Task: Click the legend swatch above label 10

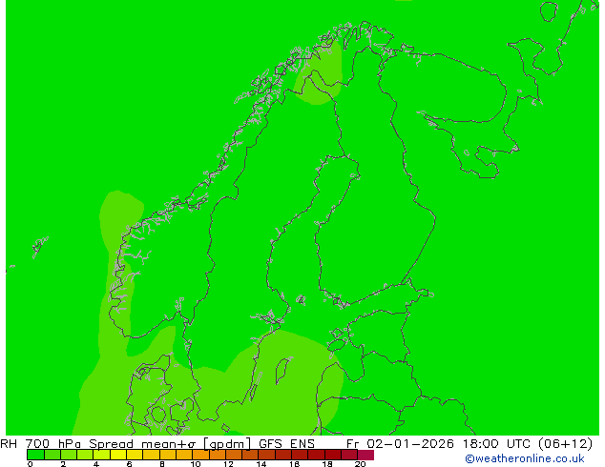Action: [x=200, y=455]
